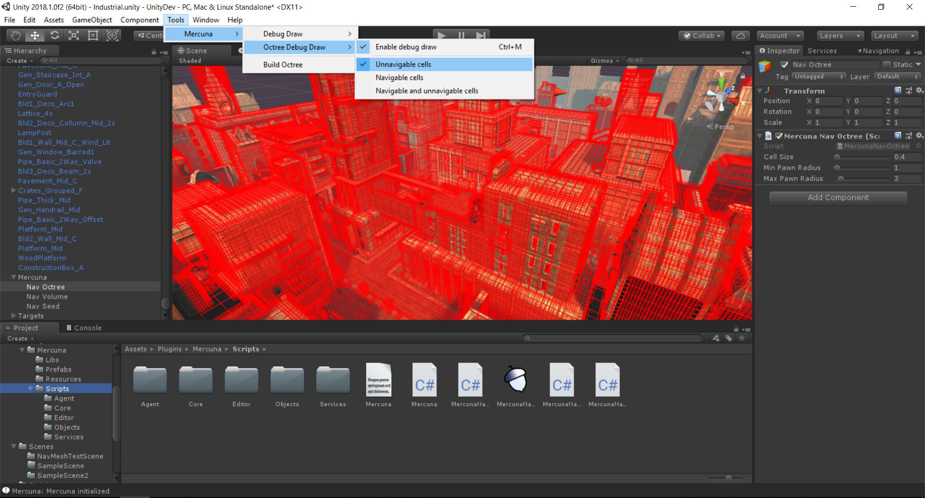The image size is (925, 498).
Task: Open Transform component help icon
Action: (898, 91)
